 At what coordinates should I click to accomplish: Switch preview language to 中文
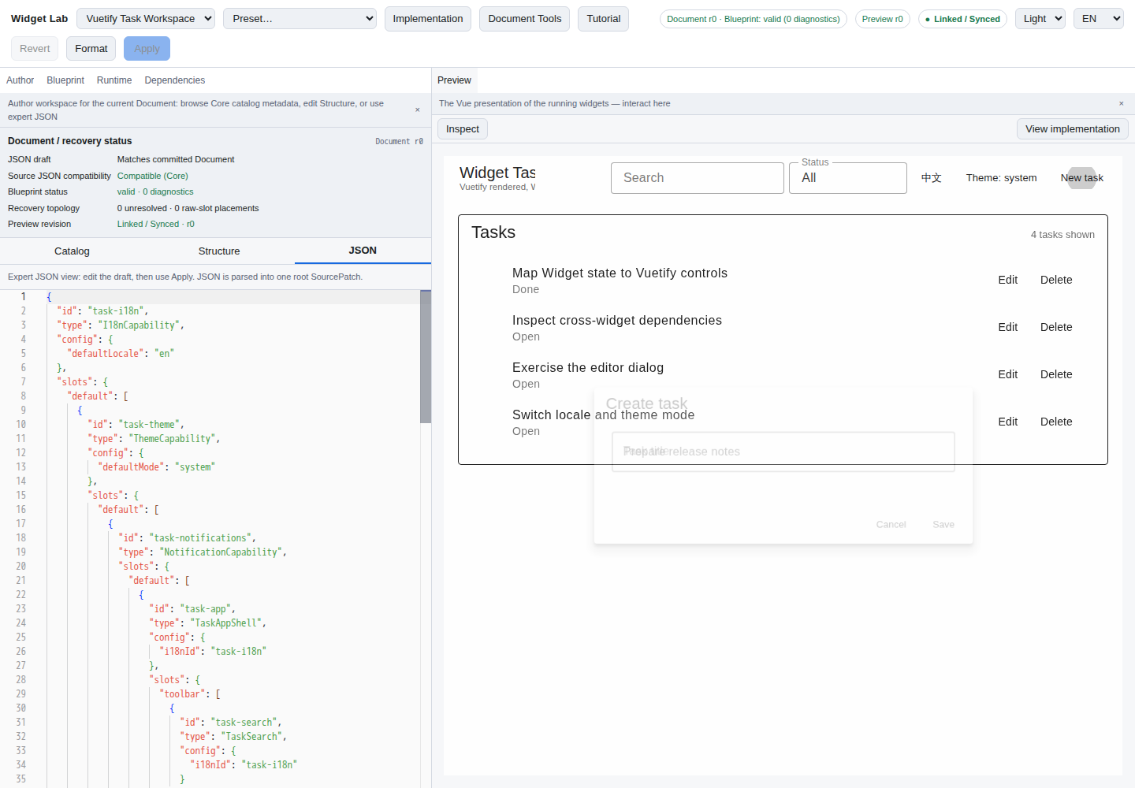(x=932, y=178)
